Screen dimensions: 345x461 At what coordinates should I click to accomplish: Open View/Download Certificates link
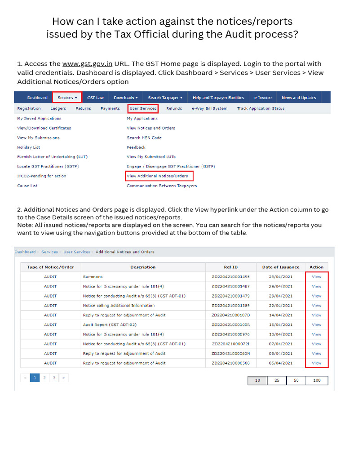pyautogui.click(x=44, y=128)
